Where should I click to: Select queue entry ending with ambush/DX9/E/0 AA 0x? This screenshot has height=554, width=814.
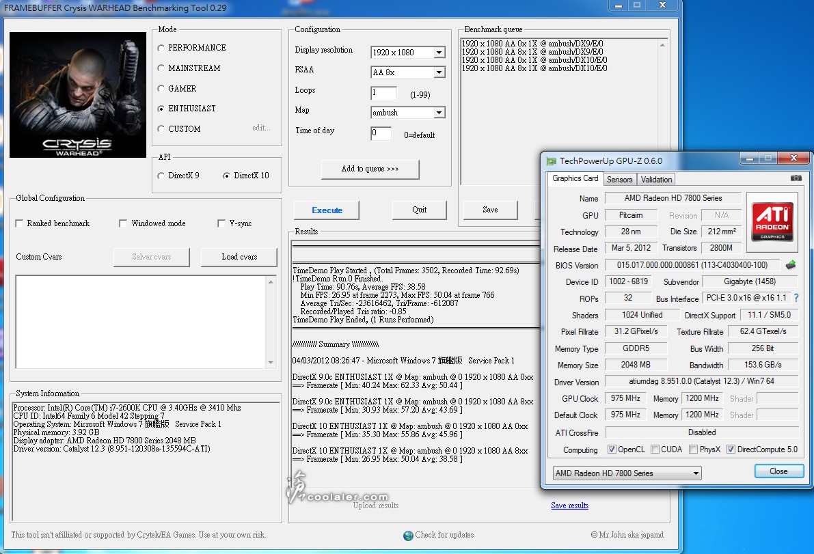(x=532, y=44)
